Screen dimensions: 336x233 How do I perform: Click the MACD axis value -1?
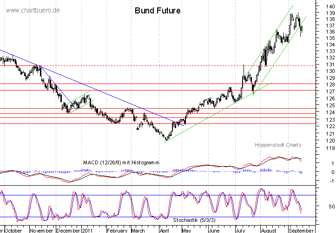(332, 181)
